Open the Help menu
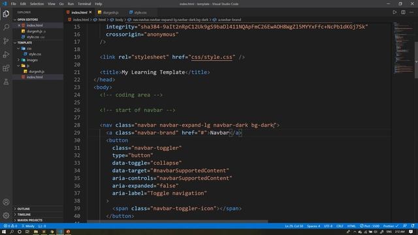Screen dimensions: 418x235 point(99,4)
